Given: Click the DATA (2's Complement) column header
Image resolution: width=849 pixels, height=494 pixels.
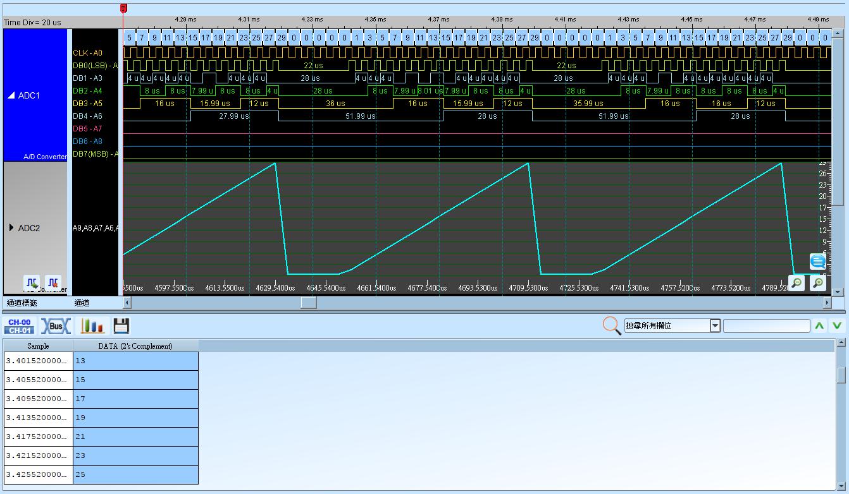Looking at the screenshot, I should (135, 346).
